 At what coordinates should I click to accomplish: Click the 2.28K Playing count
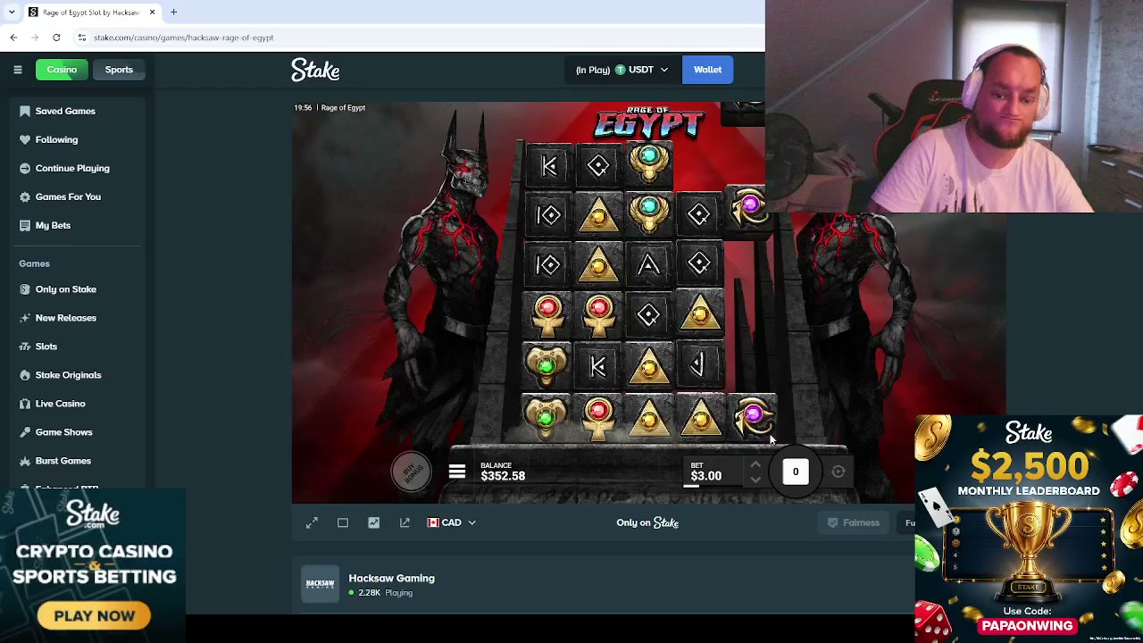pyautogui.click(x=386, y=593)
